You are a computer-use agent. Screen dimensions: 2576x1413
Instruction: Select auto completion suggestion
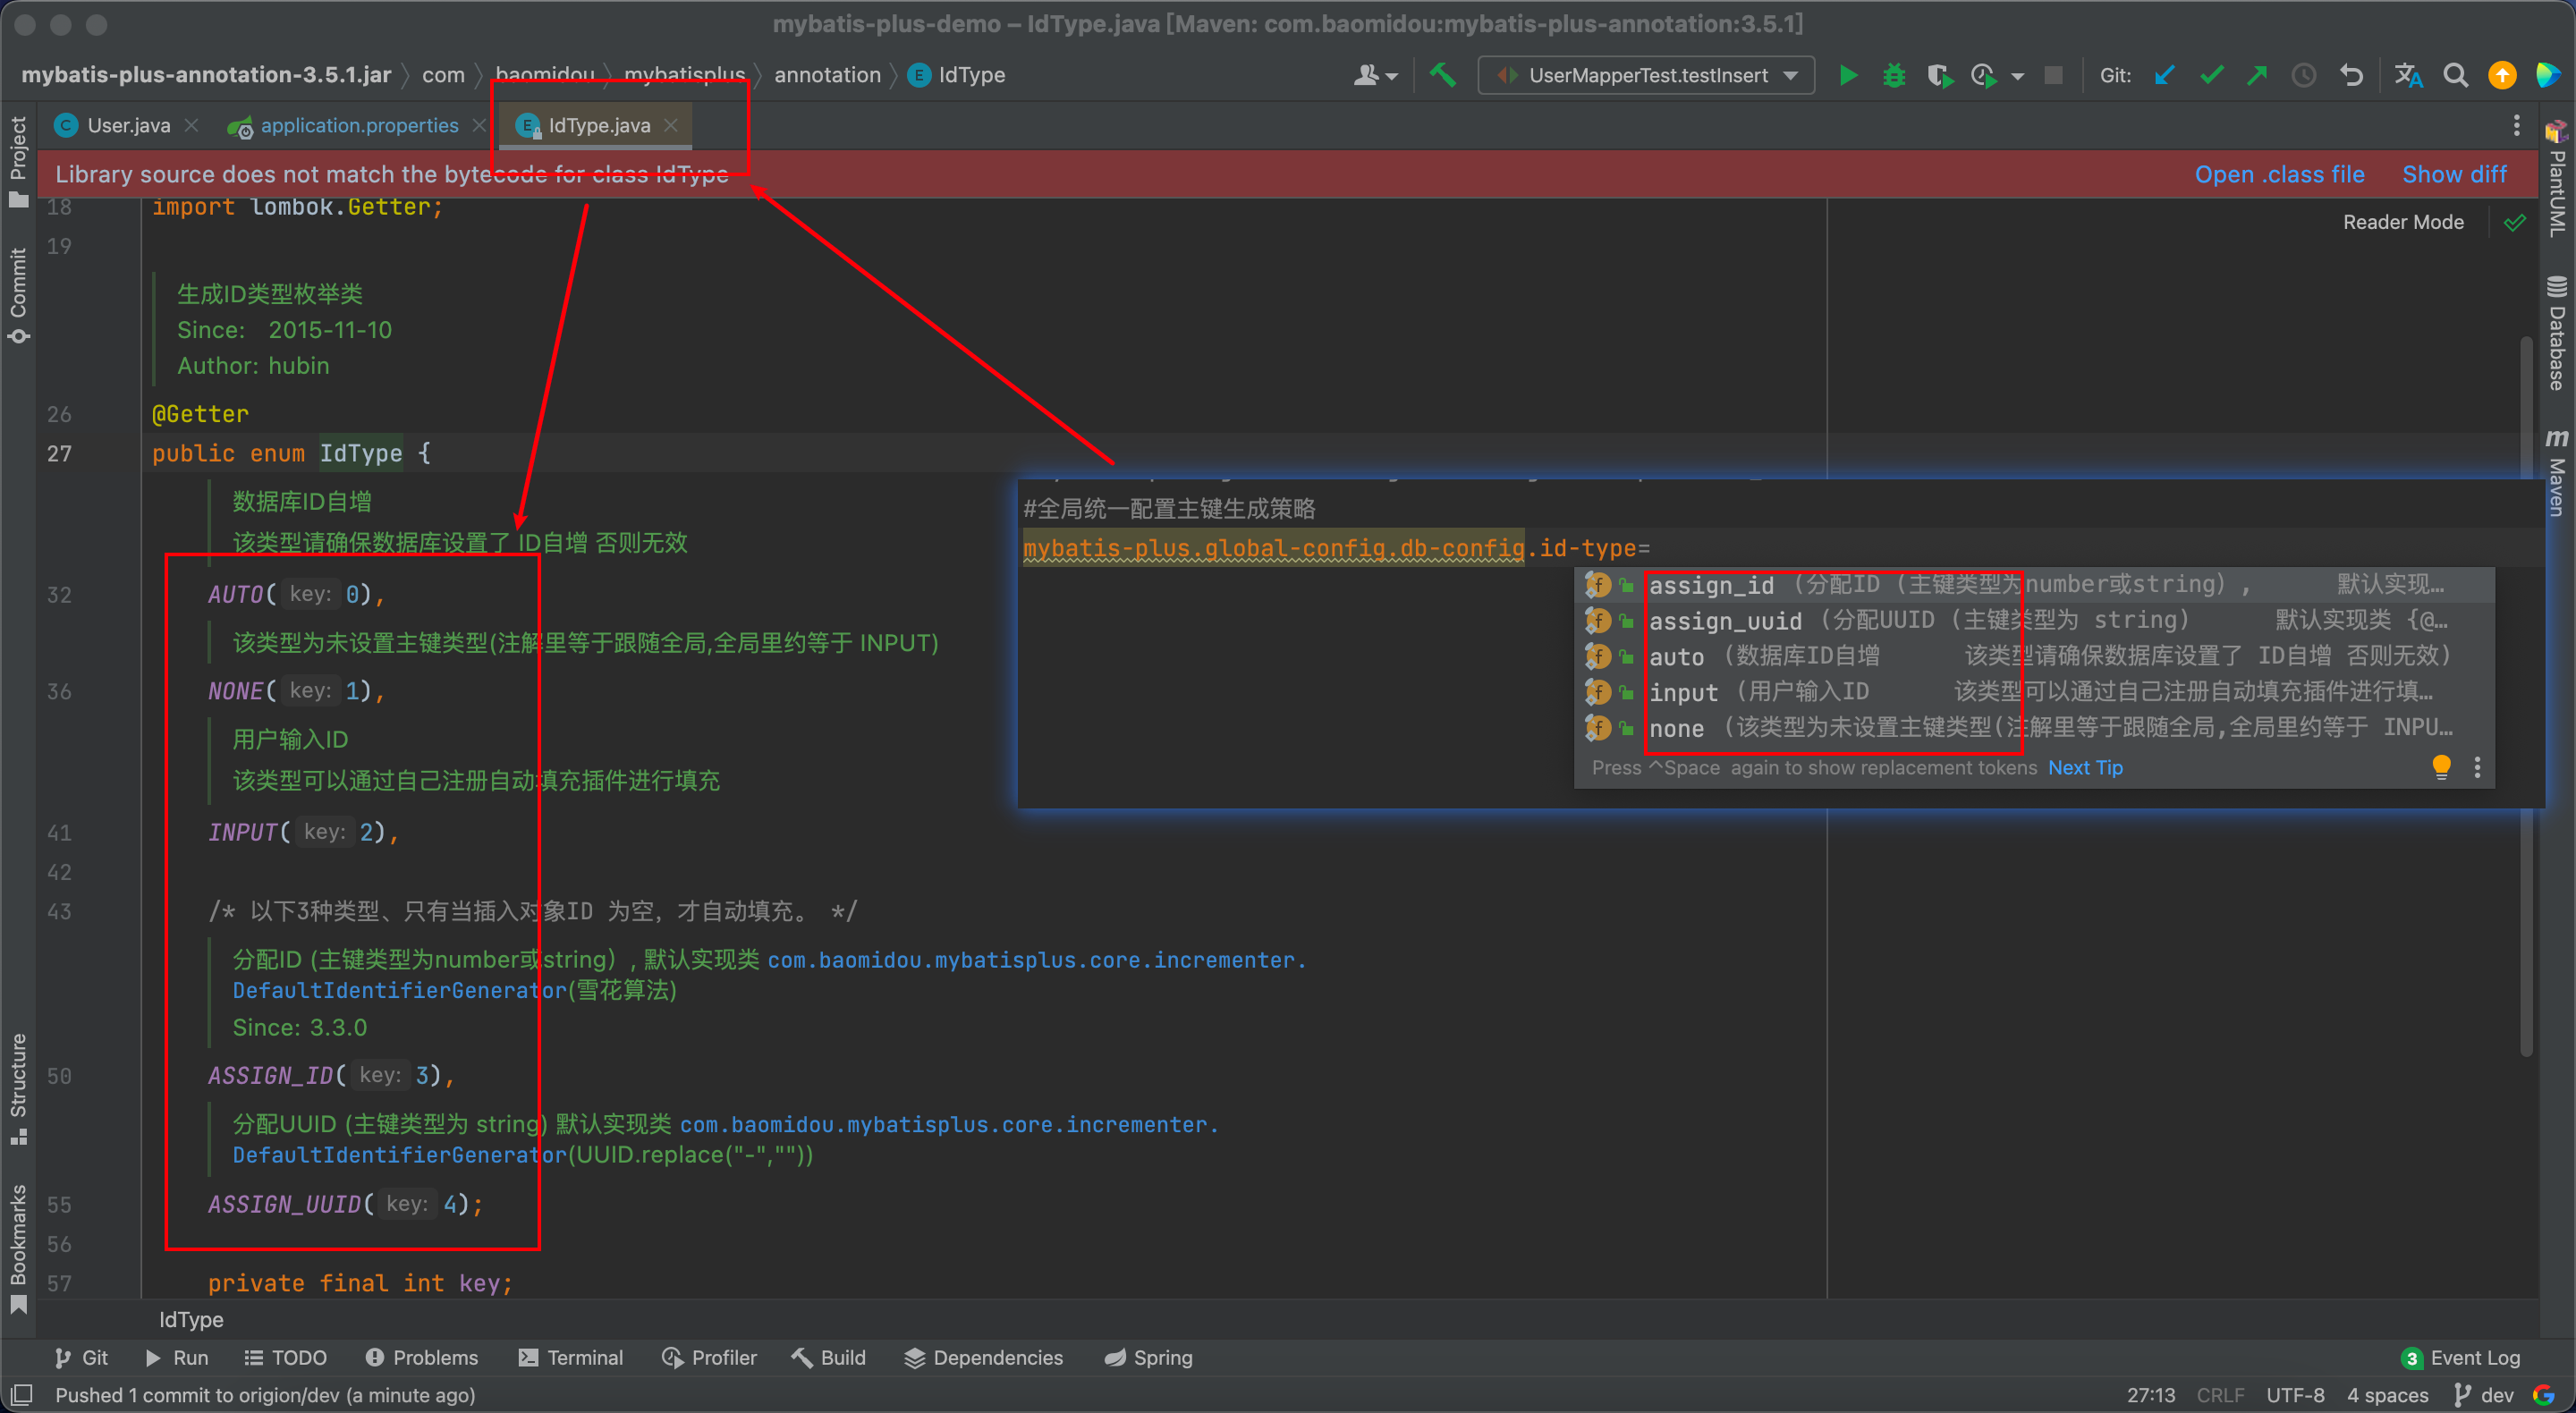tap(2034, 656)
